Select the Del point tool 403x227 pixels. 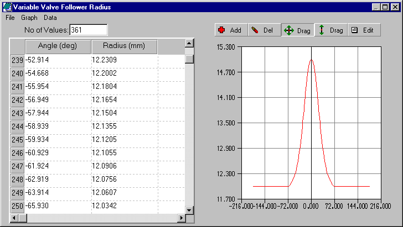(265, 30)
